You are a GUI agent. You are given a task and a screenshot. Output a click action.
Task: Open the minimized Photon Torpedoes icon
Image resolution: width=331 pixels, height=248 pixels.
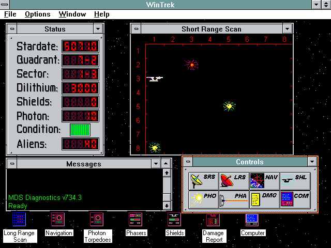pos(97,220)
